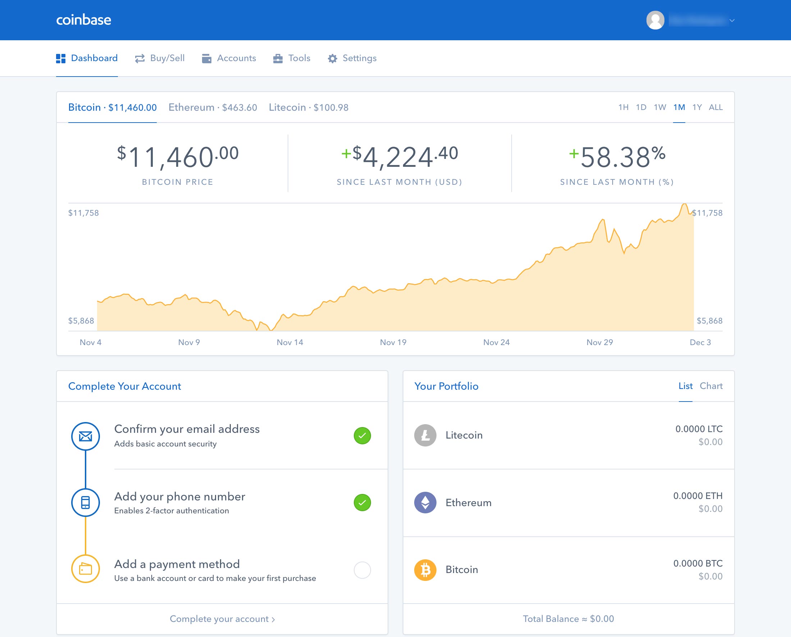Image resolution: width=791 pixels, height=637 pixels.
Task: Switch portfolio view to List
Action: (685, 386)
